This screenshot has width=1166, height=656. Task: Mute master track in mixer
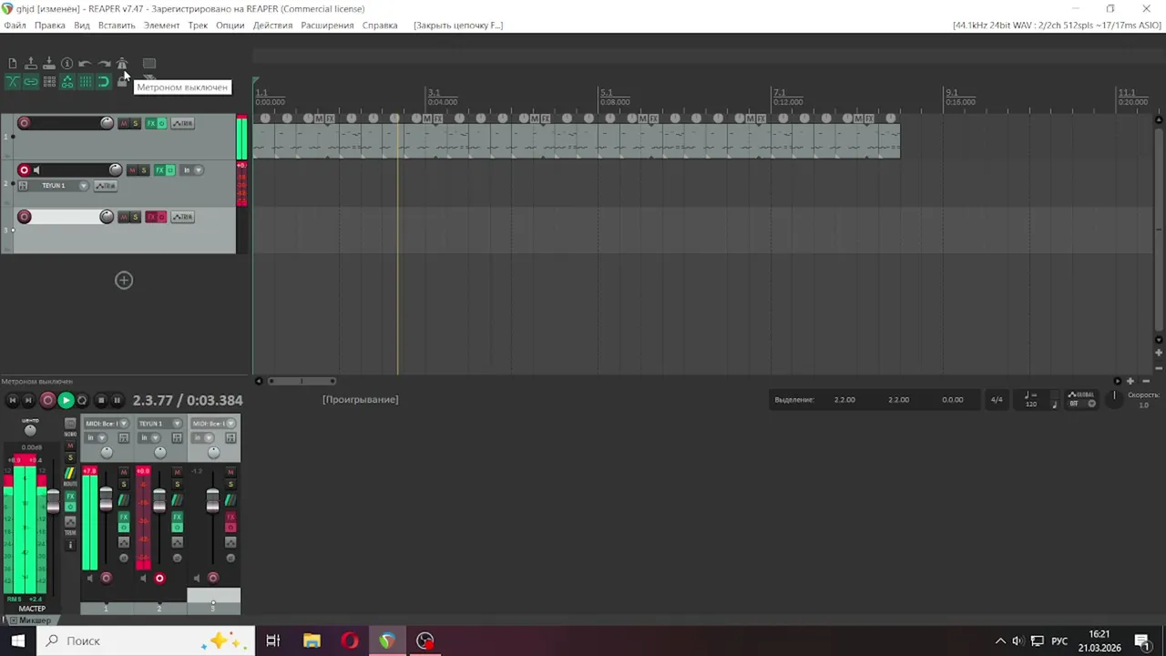coord(70,446)
